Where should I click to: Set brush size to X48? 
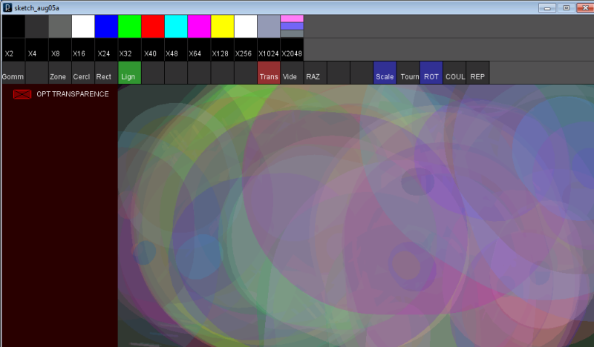pos(176,50)
